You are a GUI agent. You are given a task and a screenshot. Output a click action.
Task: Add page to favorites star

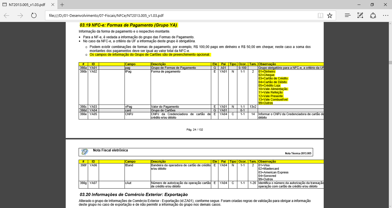pyautogui.click(x=330, y=15)
